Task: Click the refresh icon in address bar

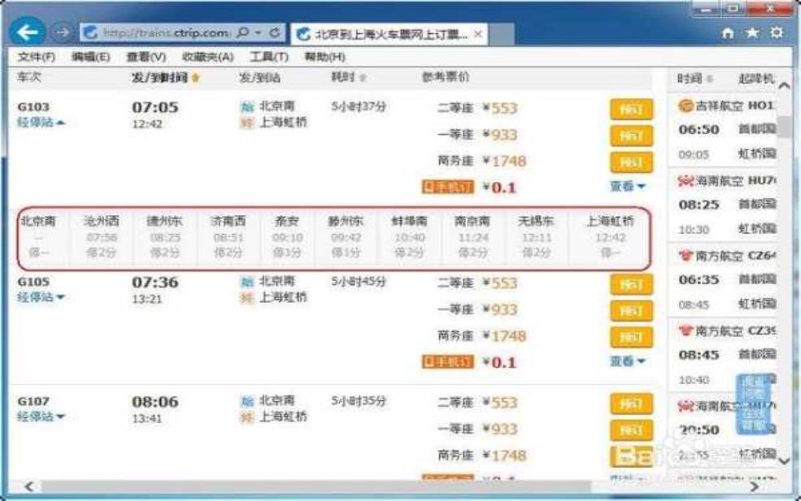Action: click(x=275, y=32)
